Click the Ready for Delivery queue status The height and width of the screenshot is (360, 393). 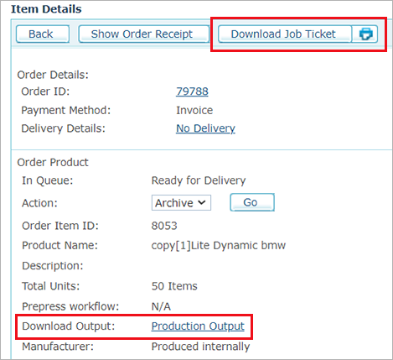click(199, 180)
